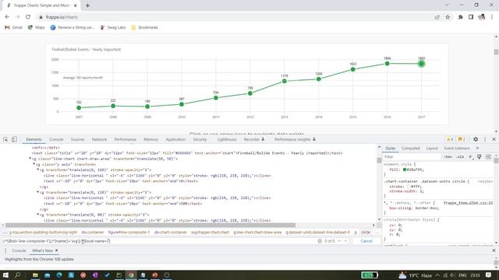
Task: Click the fill #28a745 color swatch
Action: point(405,170)
